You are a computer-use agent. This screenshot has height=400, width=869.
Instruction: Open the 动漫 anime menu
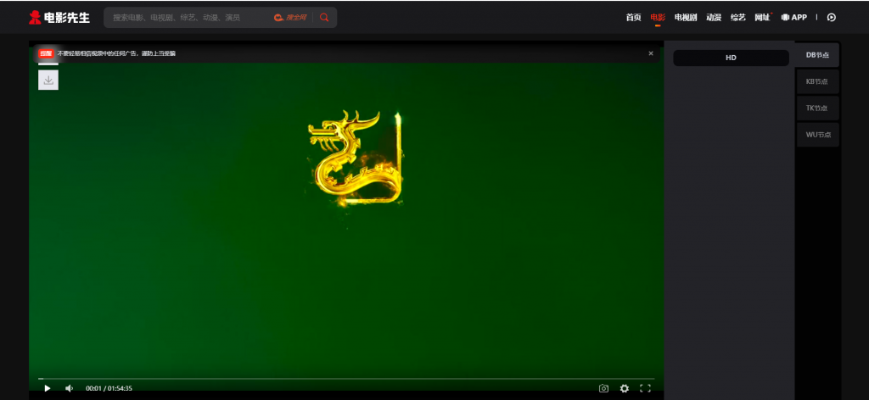click(714, 18)
